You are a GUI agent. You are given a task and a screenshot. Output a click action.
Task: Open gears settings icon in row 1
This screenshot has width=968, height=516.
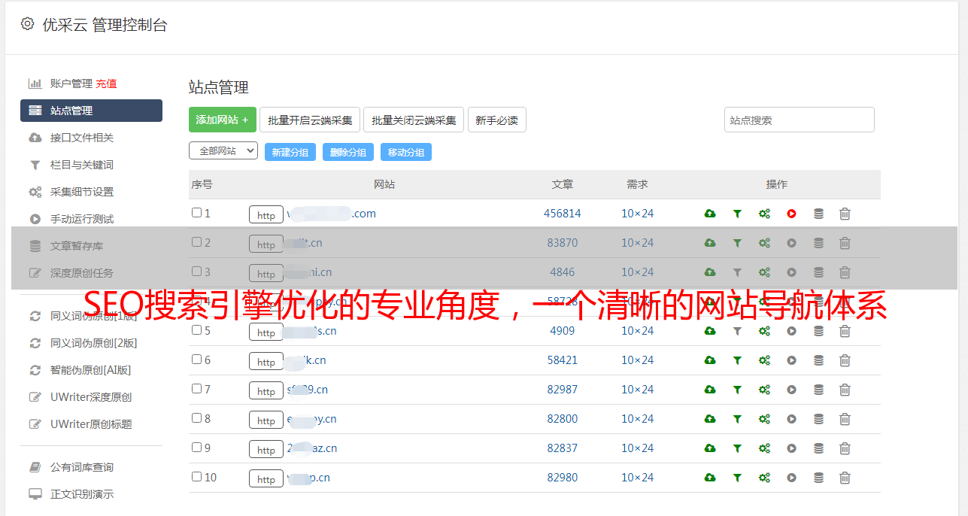pyautogui.click(x=764, y=214)
